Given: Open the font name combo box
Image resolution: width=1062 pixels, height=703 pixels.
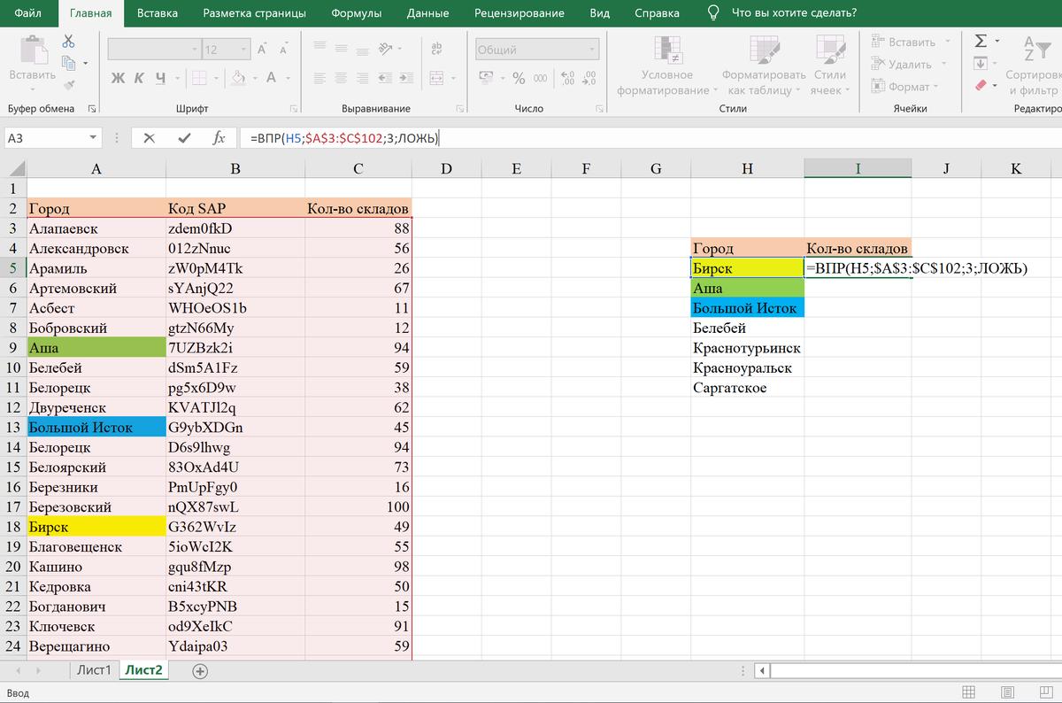Looking at the screenshot, I should click(152, 50).
